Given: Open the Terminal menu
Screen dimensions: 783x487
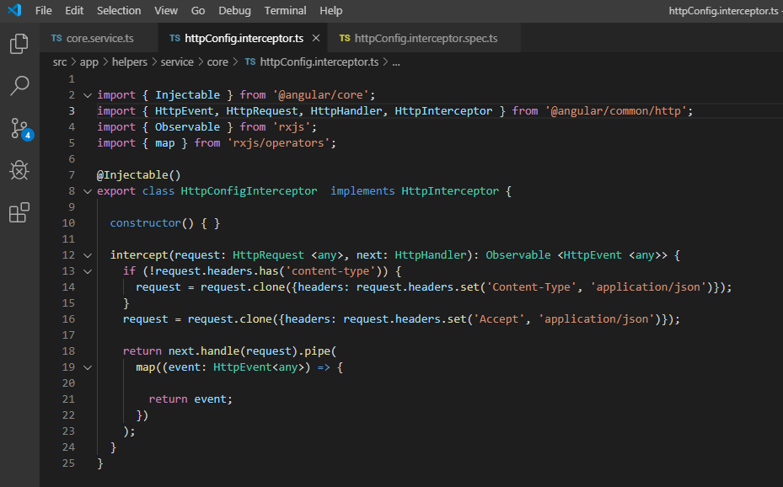Looking at the screenshot, I should [285, 10].
